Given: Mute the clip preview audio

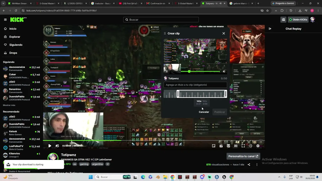Looking at the screenshot, I should 224,71.
